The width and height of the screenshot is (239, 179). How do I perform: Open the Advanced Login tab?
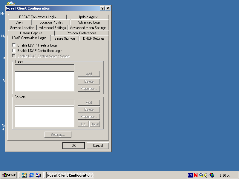tap(89, 22)
